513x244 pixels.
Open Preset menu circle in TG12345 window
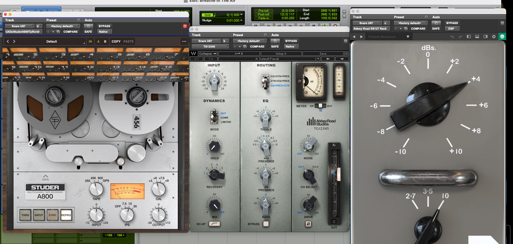265,35
